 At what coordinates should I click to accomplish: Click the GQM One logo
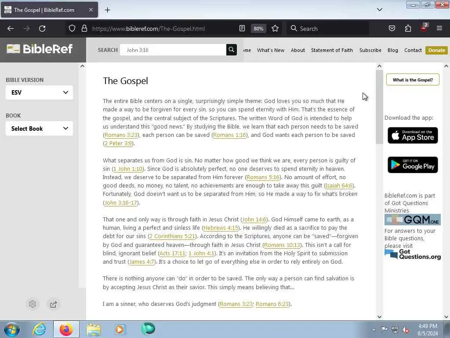[412, 220]
